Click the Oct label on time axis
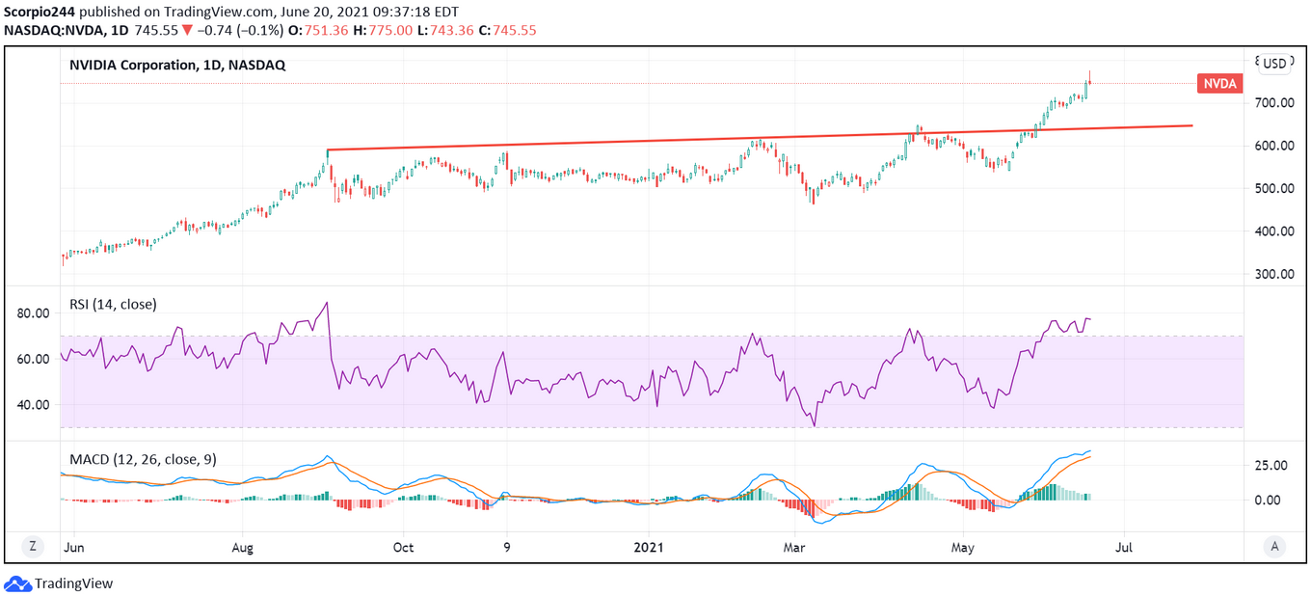1311x596 pixels. pyautogui.click(x=403, y=547)
